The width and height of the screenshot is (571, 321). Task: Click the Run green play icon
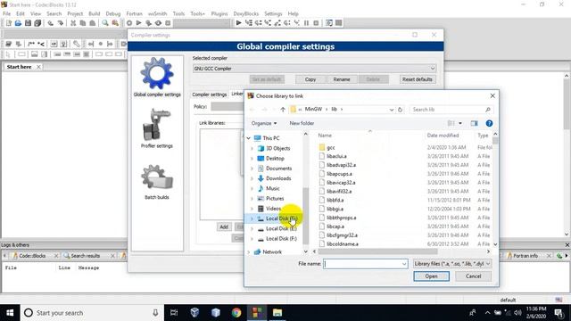coord(139,23)
